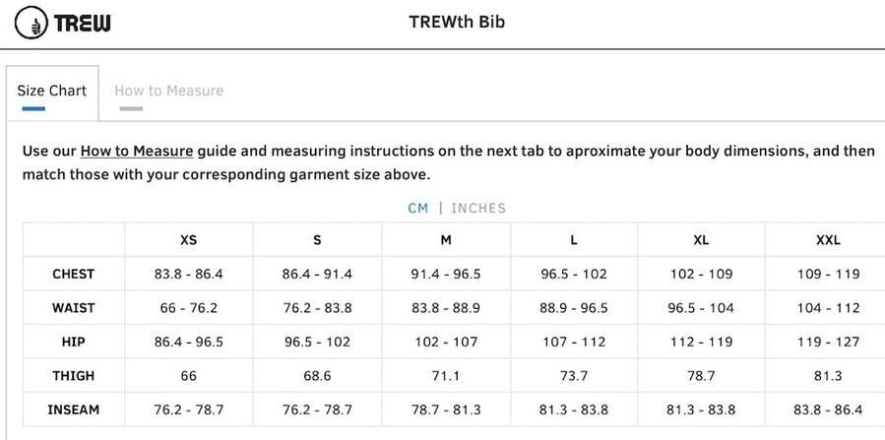
Task: Switch units to INCHES
Action: [x=478, y=208]
